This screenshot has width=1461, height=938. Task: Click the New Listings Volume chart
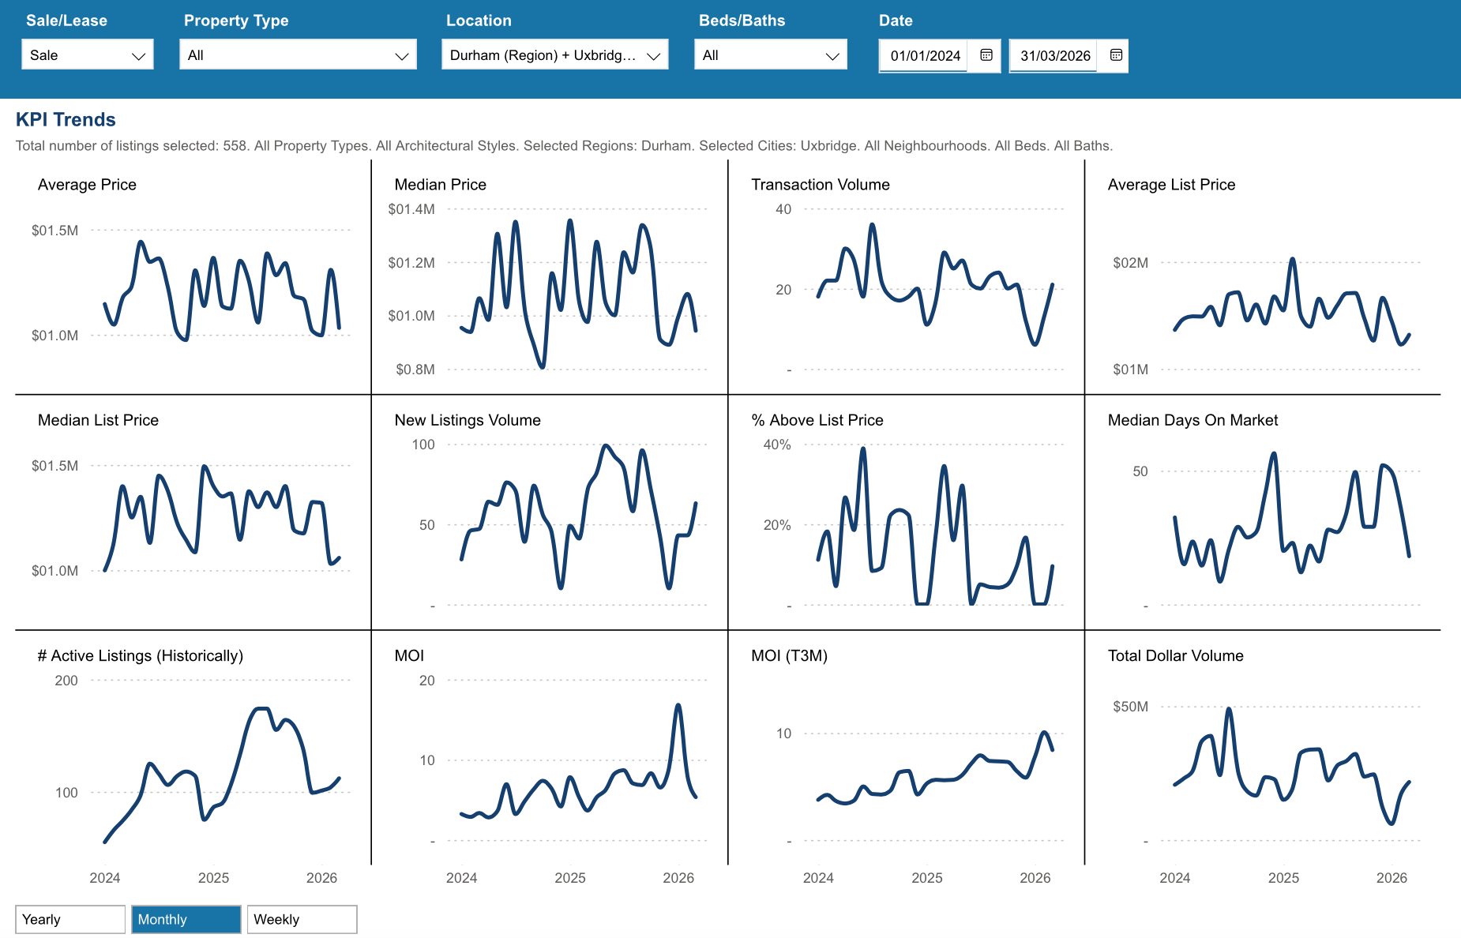[578, 521]
